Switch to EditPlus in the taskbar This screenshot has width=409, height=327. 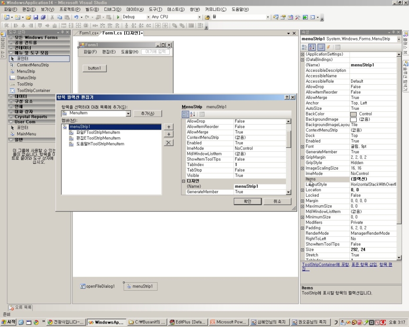click(x=189, y=322)
